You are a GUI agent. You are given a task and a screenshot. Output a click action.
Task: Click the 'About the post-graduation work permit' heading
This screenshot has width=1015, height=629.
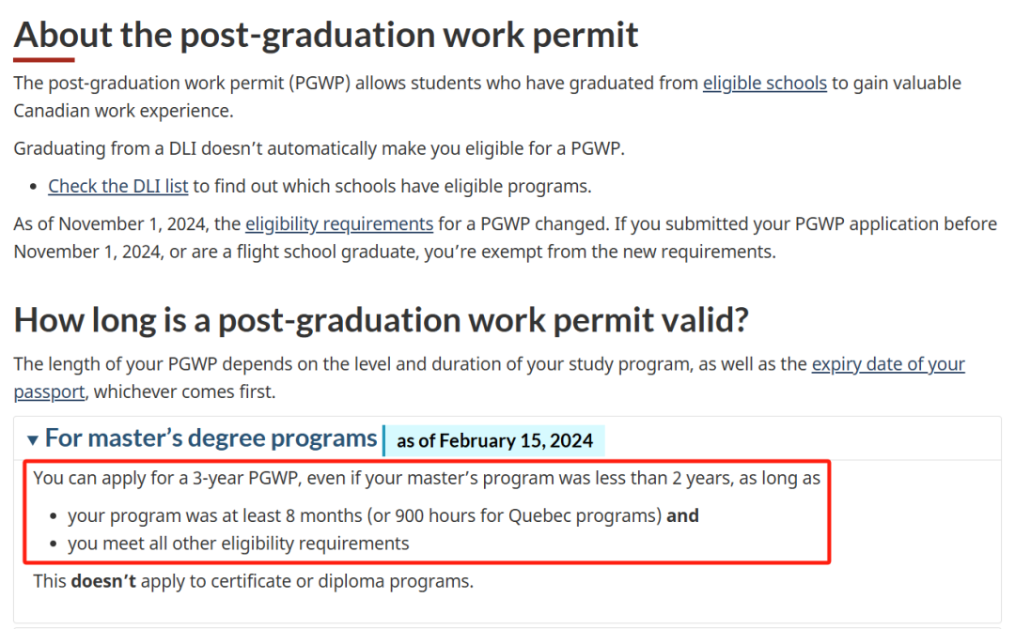(x=326, y=35)
